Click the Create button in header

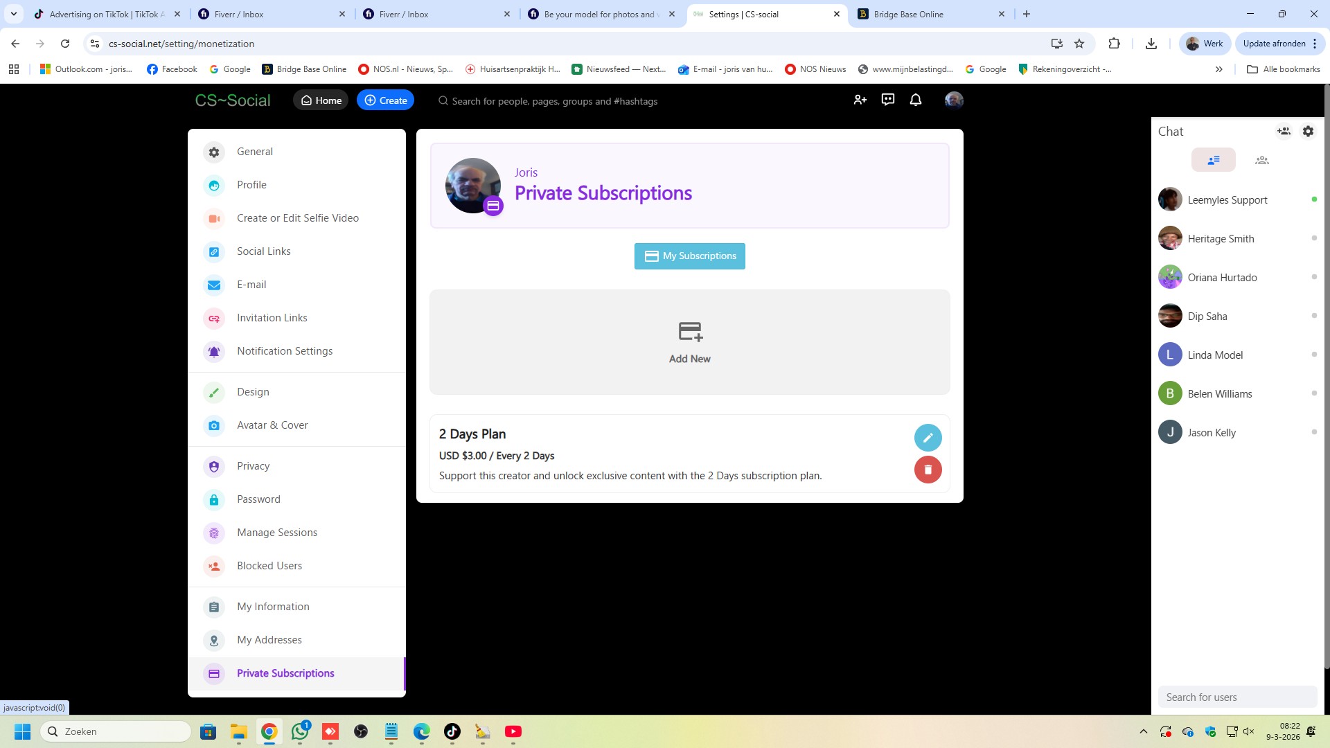[386, 100]
